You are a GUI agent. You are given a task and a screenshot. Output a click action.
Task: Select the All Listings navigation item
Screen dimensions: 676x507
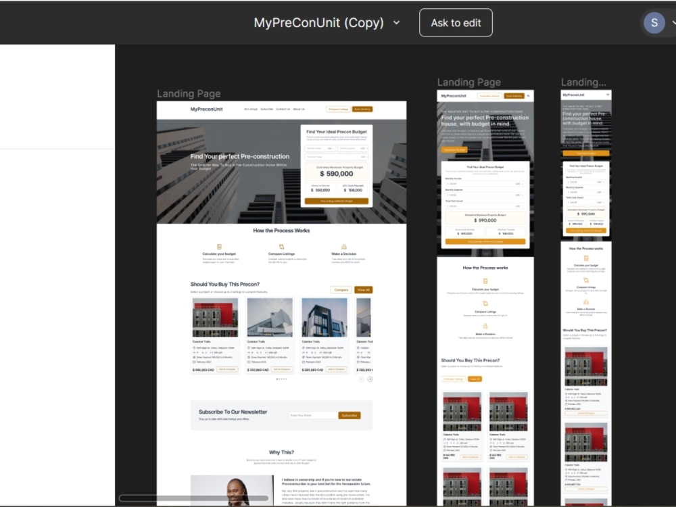tap(250, 109)
